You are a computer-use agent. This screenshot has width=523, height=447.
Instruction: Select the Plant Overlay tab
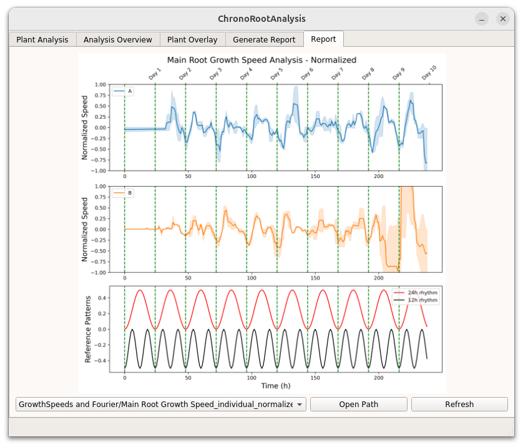click(x=192, y=39)
